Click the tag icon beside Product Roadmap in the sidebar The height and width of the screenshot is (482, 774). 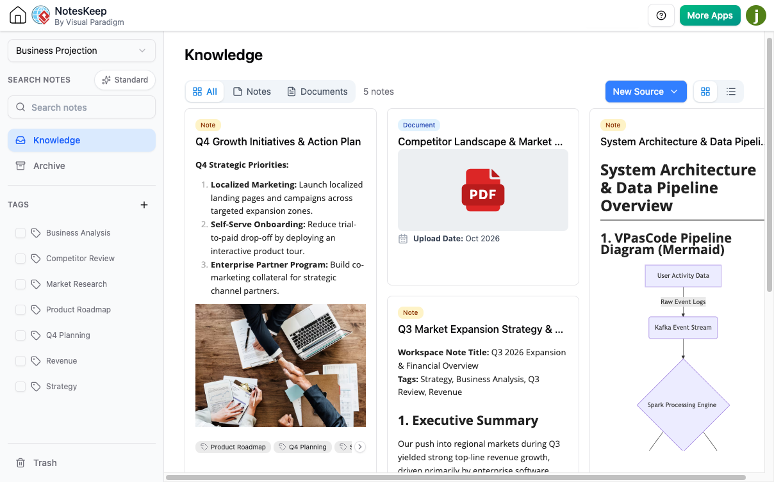(36, 310)
